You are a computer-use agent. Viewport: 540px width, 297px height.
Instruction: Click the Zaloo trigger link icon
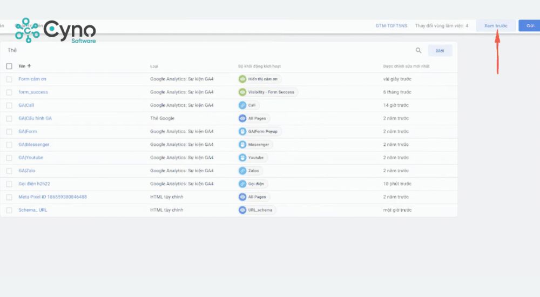243,171
